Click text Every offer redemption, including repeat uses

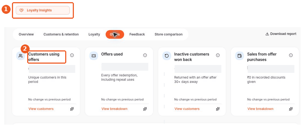(x=119, y=77)
